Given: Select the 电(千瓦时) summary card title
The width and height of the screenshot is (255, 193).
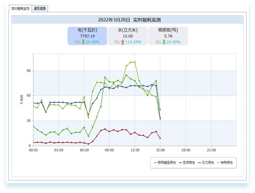Looking at the screenshot, I should 87,30.
